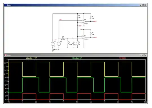The image size is (152, 108).
Task: Select the U1 LT1017 comparator symbol
Action: point(83,21)
